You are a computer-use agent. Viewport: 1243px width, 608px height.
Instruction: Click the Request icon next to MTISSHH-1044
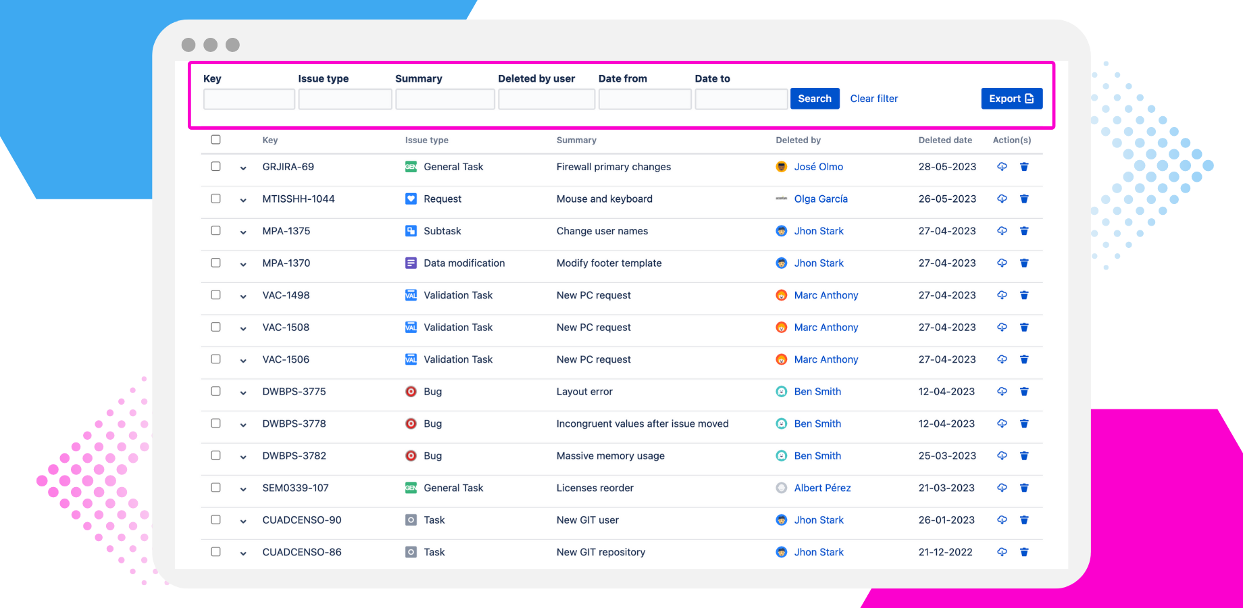(411, 199)
